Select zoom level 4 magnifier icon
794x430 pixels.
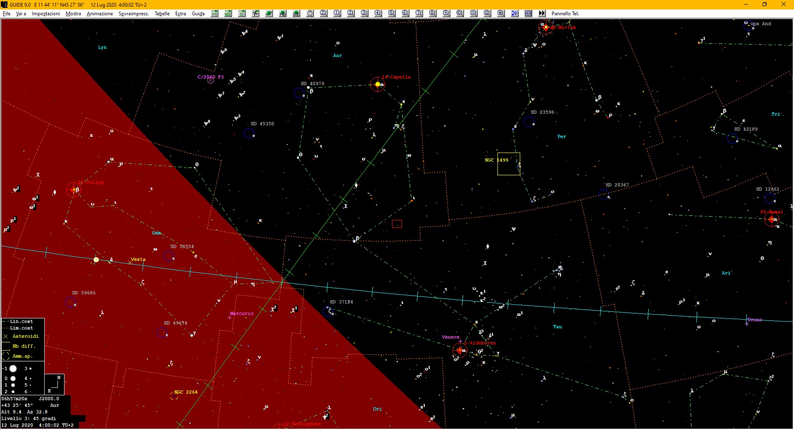(x=378, y=13)
